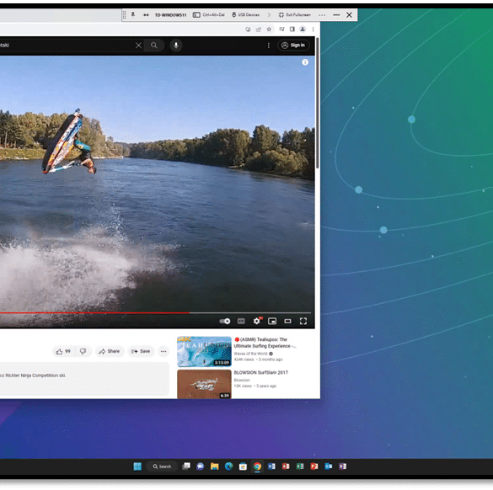Viewport: 493px width, 490px height.
Task: Bookmark this page with star icon
Action: click(269, 29)
